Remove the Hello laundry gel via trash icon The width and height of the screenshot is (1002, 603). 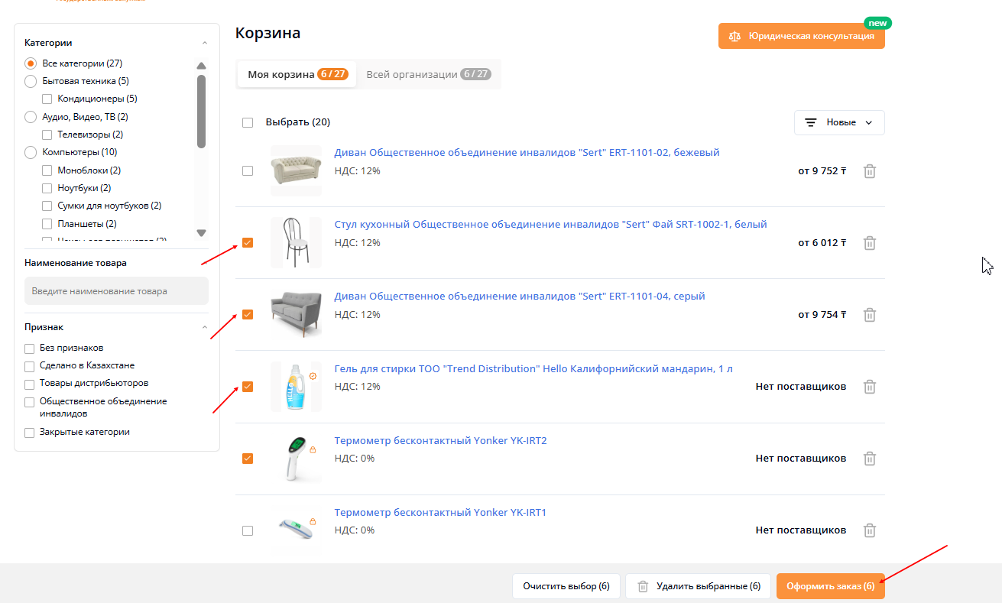(869, 387)
